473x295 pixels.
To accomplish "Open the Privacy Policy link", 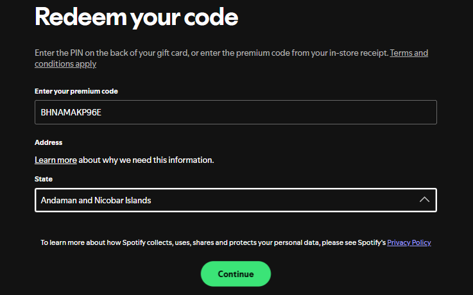I will (409, 243).
